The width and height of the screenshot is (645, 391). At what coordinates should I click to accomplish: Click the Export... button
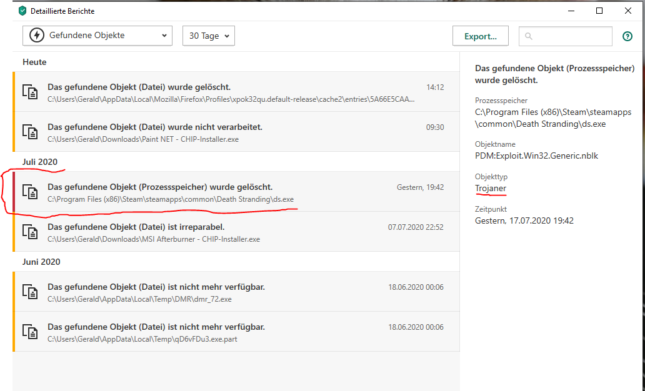[481, 36]
